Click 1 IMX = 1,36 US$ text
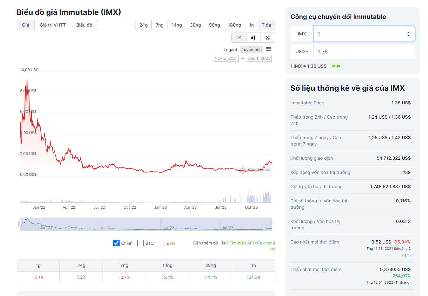The height and width of the screenshot is (296, 428). click(x=308, y=66)
